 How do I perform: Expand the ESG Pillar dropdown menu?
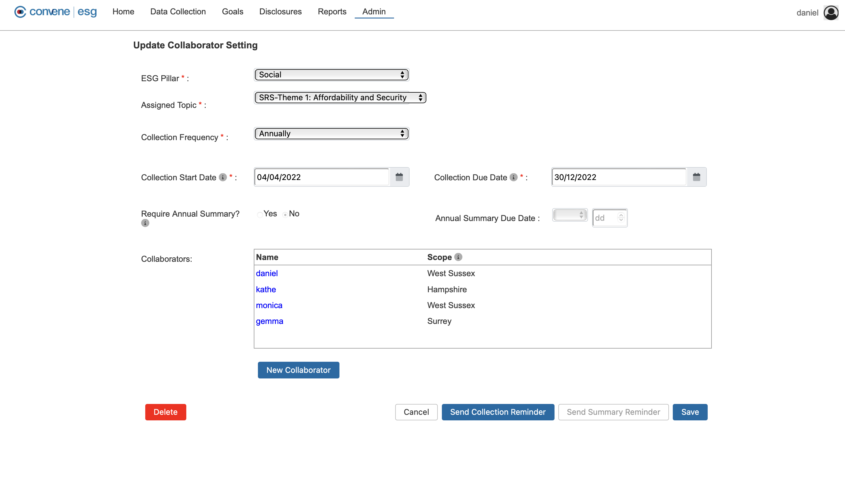(x=331, y=74)
